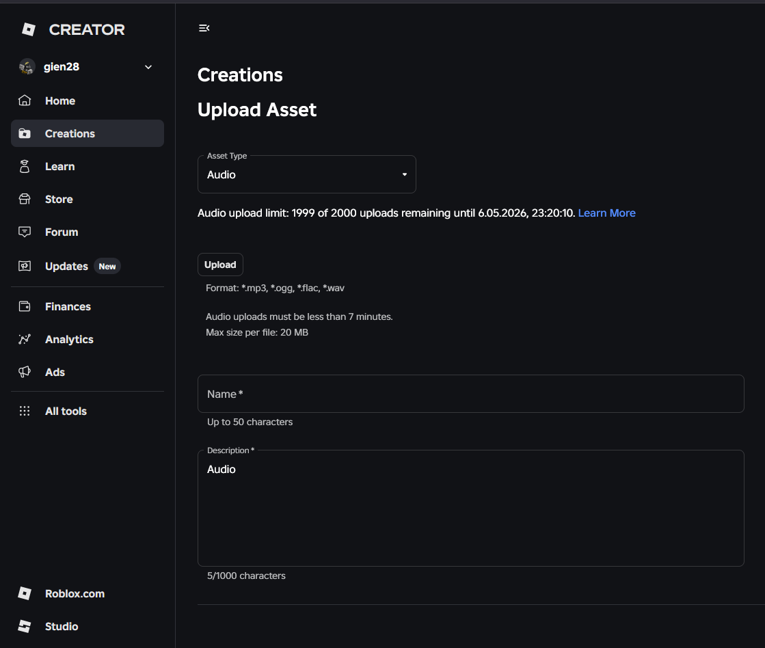Click the Name input field
Screen dimensions: 765x648
click(470, 394)
